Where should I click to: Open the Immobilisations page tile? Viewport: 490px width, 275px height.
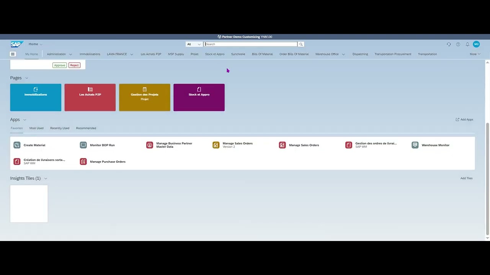tap(36, 97)
